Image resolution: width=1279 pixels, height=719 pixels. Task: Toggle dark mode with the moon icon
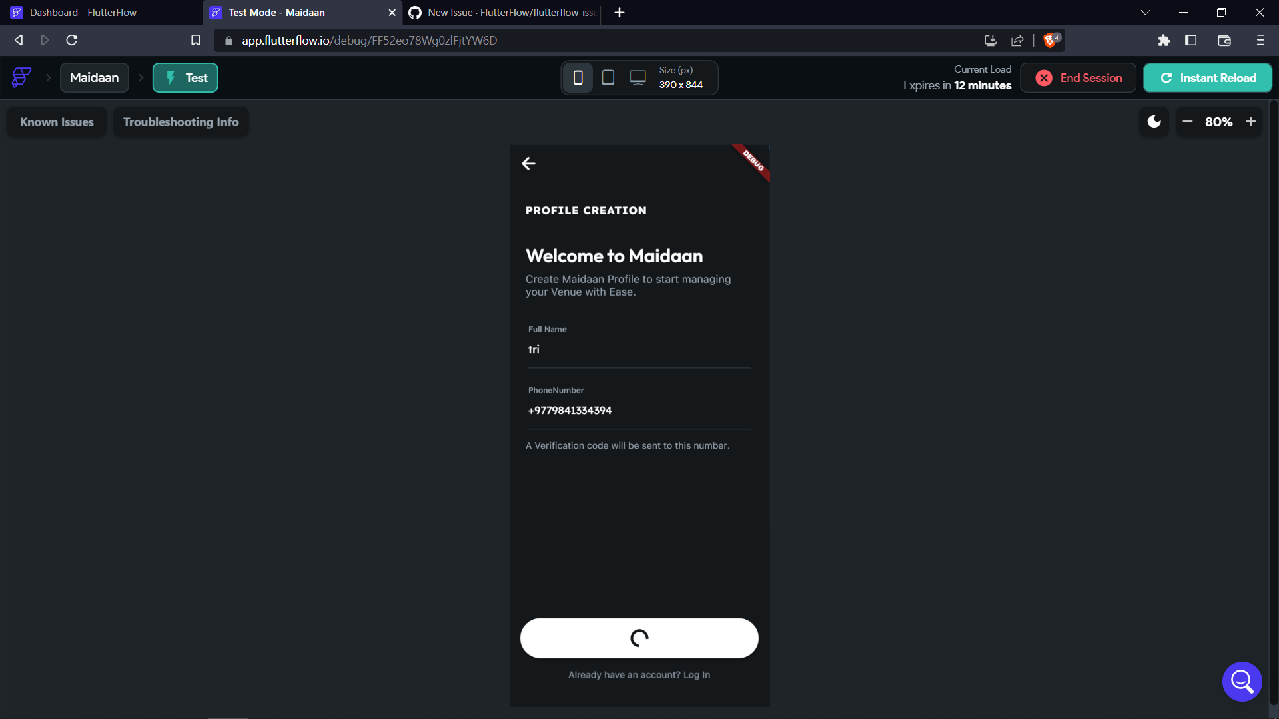1154,122
